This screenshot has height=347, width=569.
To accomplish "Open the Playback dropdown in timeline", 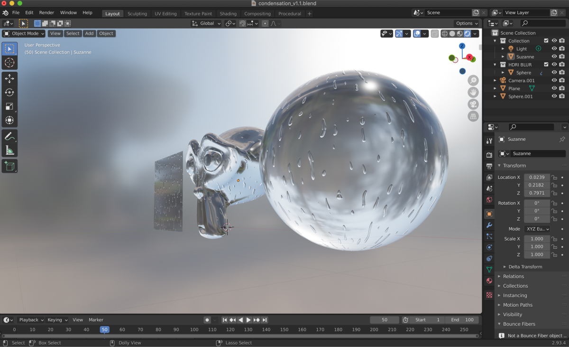I will tap(31, 320).
